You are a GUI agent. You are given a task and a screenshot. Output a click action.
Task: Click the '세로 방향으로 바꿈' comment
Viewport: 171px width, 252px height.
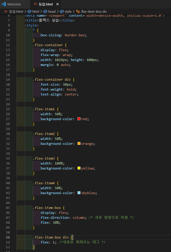pyautogui.click(x=111, y=217)
